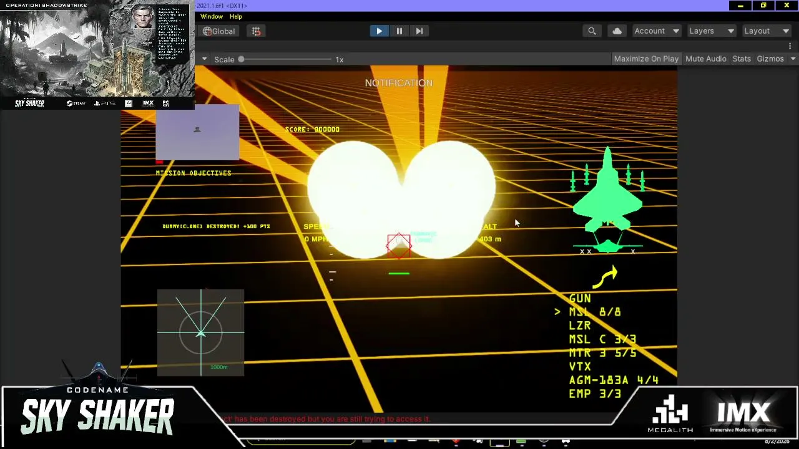
Task: Click the Game view Scale slider handle
Action: coord(241,59)
